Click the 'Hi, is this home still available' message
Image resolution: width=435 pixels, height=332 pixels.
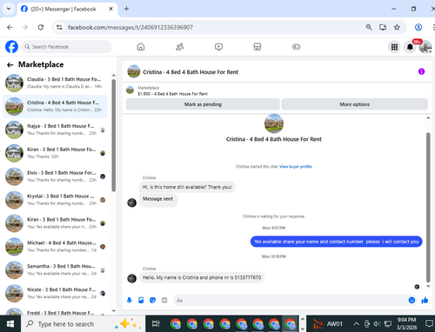coord(187,187)
